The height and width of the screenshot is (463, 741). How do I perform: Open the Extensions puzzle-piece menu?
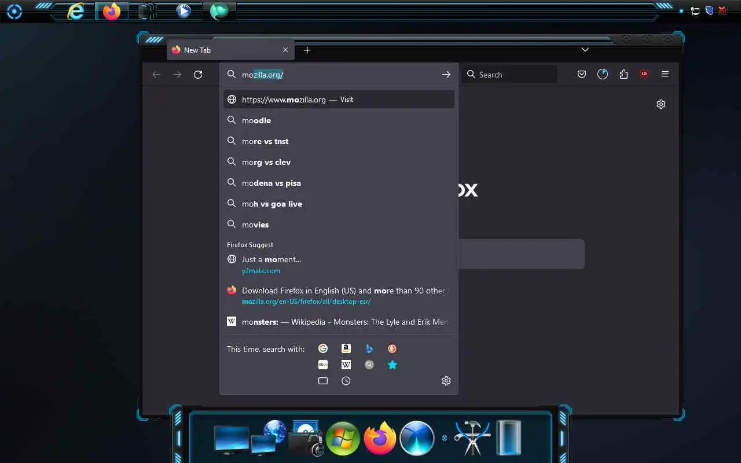tap(623, 74)
